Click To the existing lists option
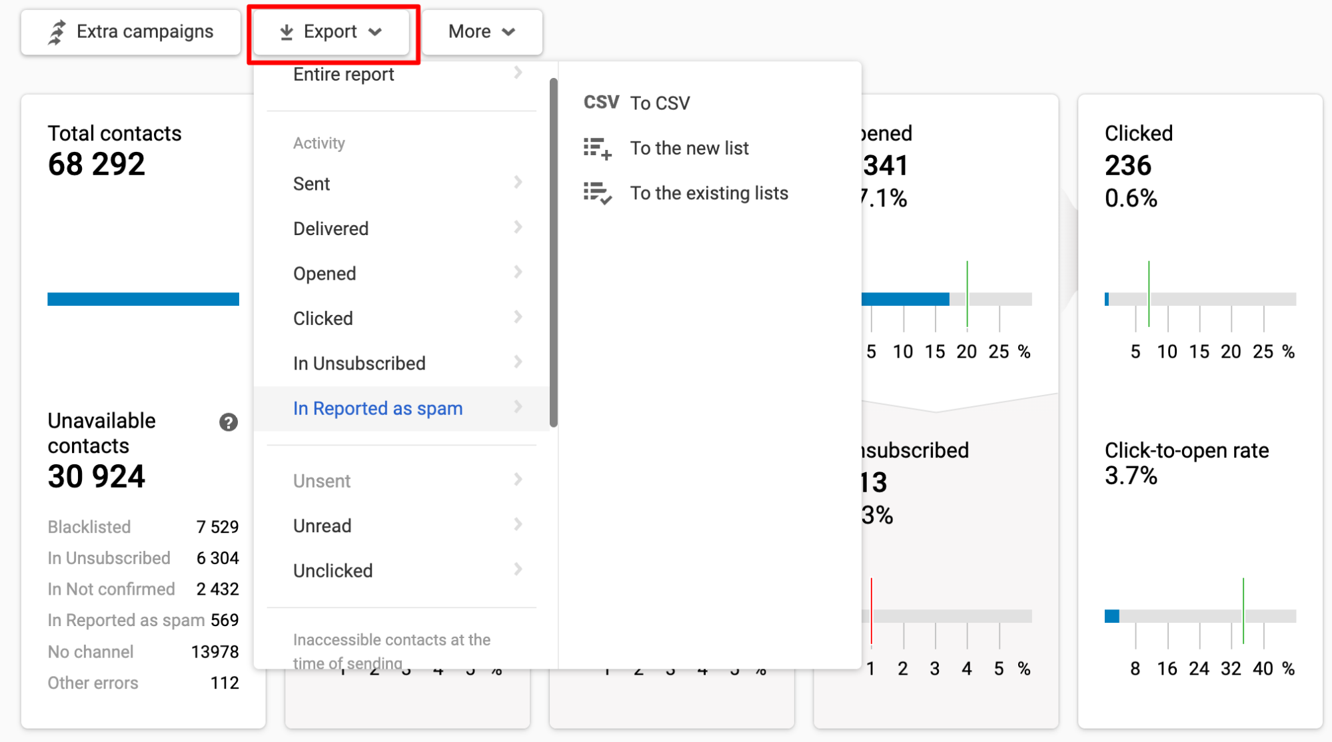This screenshot has height=742, width=1332. pyautogui.click(x=709, y=193)
